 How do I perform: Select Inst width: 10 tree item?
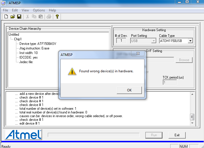[29, 53]
